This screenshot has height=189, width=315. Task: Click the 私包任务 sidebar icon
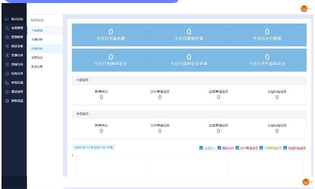(x=7, y=74)
